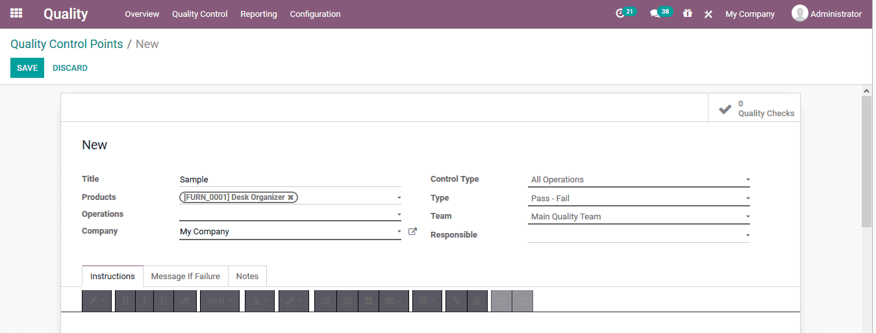Expand the Operations dropdown
The height and width of the screenshot is (333, 876).
click(x=290, y=214)
